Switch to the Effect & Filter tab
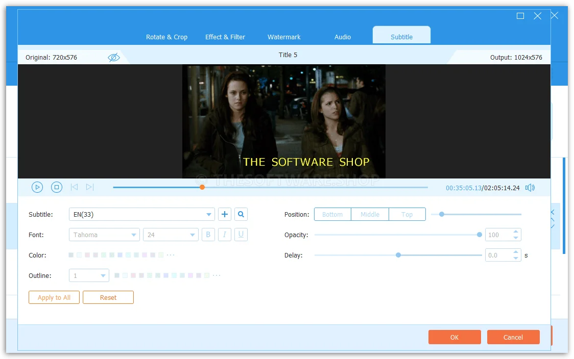The image size is (574, 359). click(x=225, y=37)
